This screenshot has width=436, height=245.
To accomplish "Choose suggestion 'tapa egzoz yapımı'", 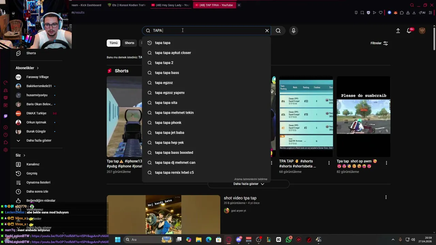I will click(x=206, y=93).
